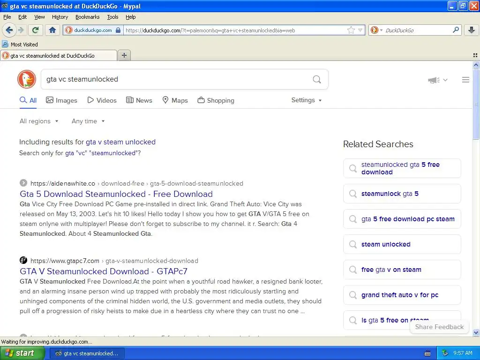Click the tab groups grid icon
480x360 pixels.
[x=475, y=55]
